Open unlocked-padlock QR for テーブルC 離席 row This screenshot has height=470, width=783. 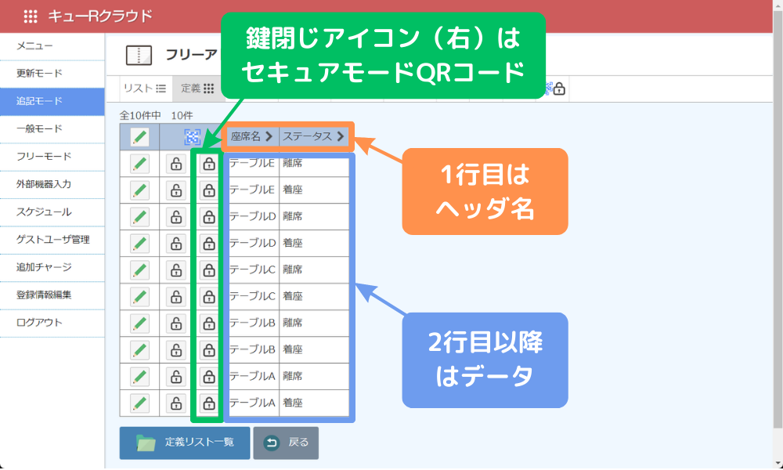click(175, 270)
